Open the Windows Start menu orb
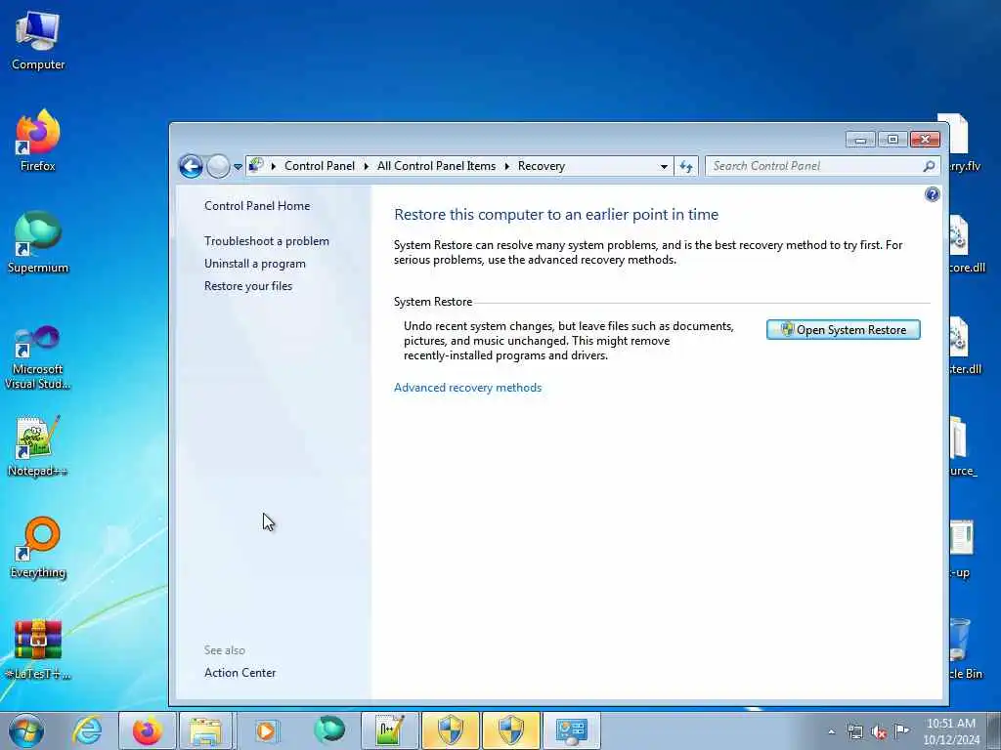The height and width of the screenshot is (750, 1001). point(26,730)
